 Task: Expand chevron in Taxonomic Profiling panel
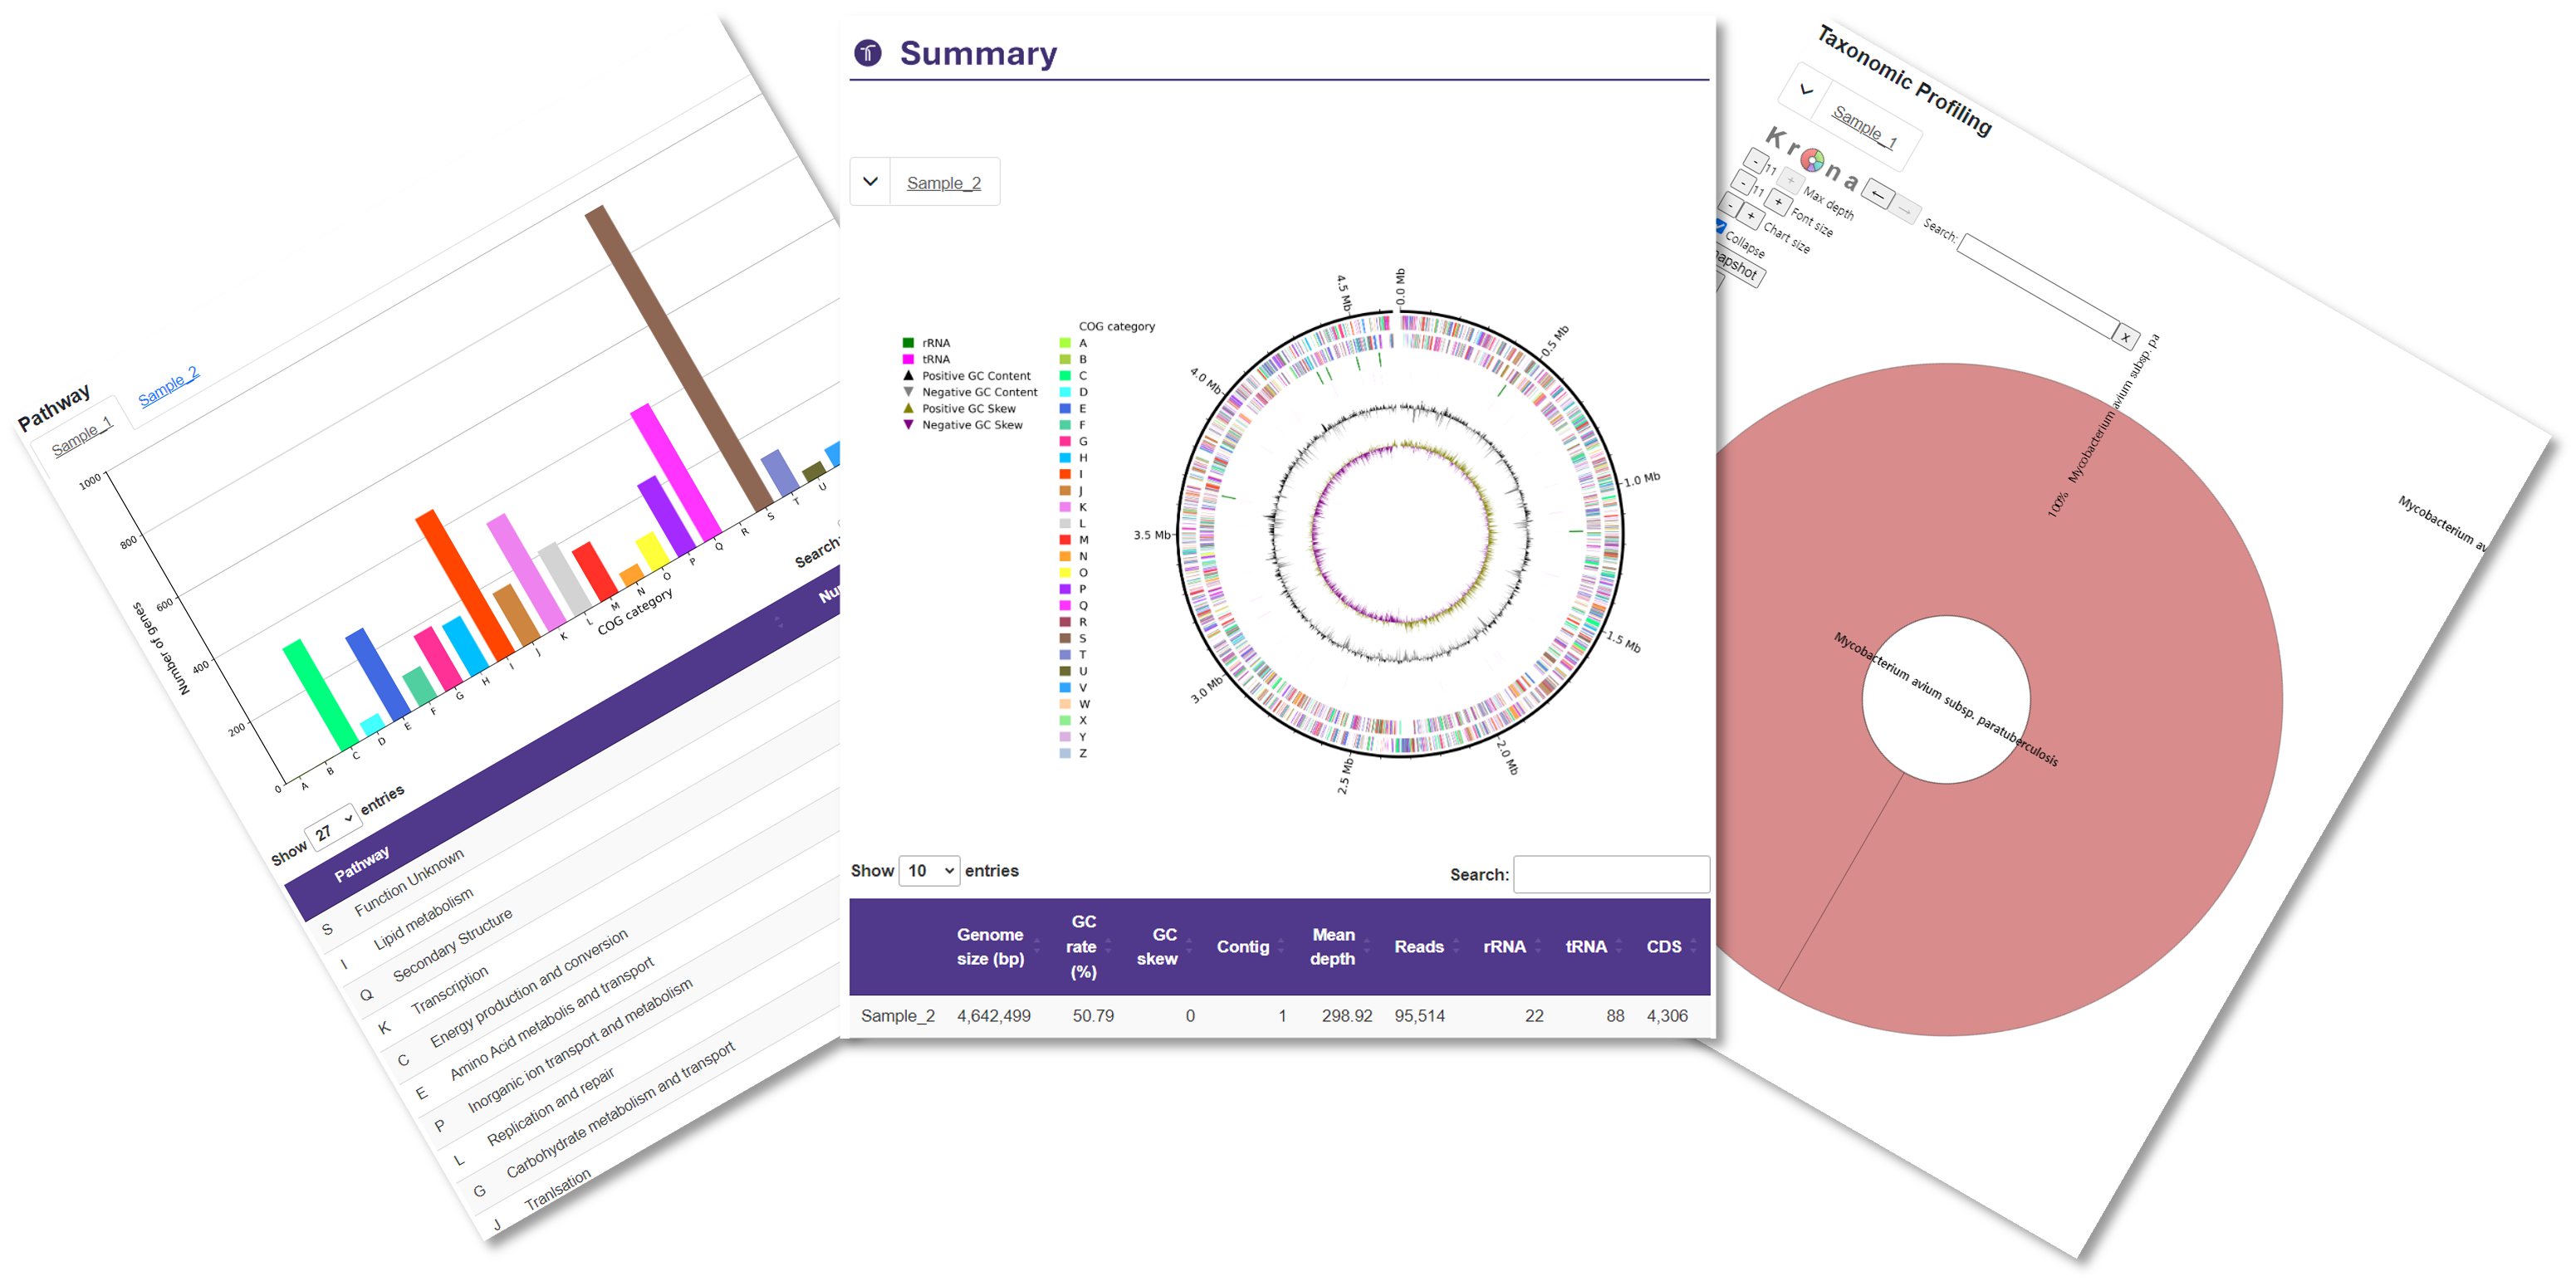1806,90
